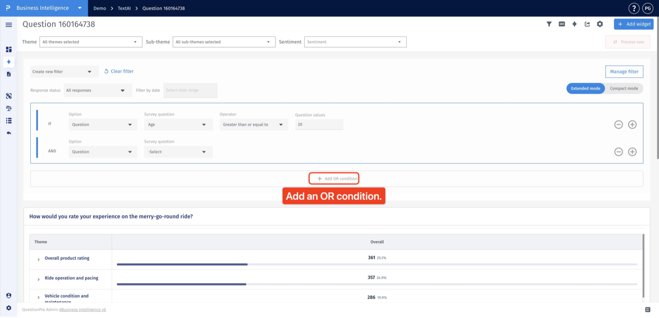Remove the AND condition row with minus icon

pyautogui.click(x=619, y=152)
